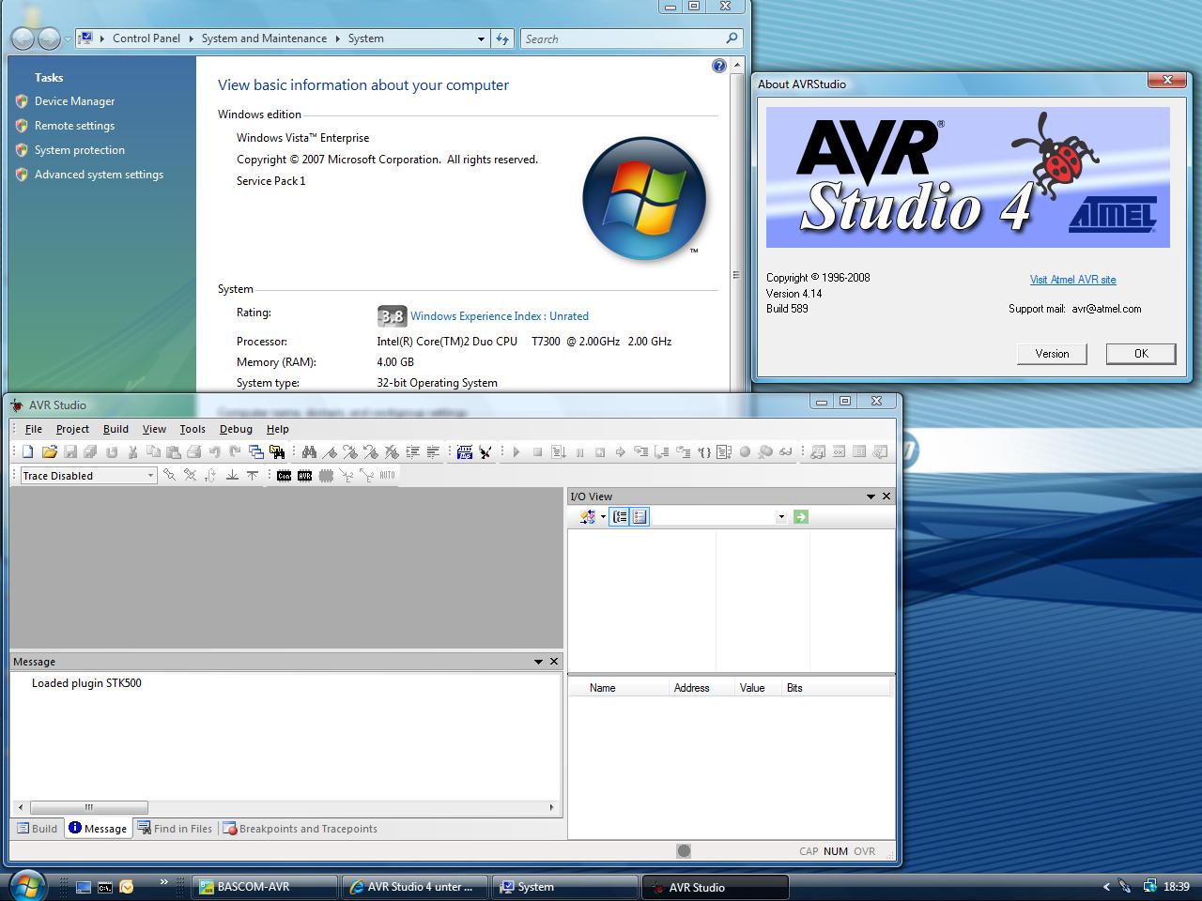1202x901 pixels.
Task: Open the Help menu in AVR Studio
Action: tap(278, 429)
